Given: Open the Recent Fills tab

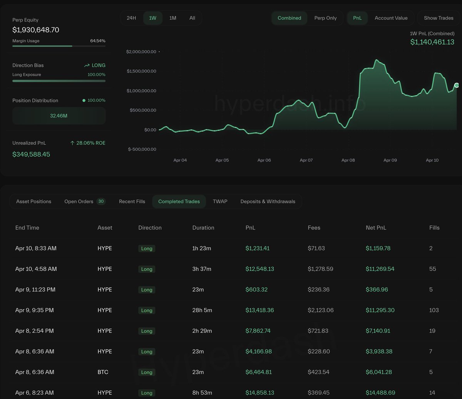Looking at the screenshot, I should [x=132, y=201].
